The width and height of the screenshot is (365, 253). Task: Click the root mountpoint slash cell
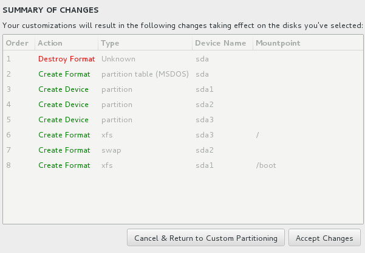click(x=258, y=135)
